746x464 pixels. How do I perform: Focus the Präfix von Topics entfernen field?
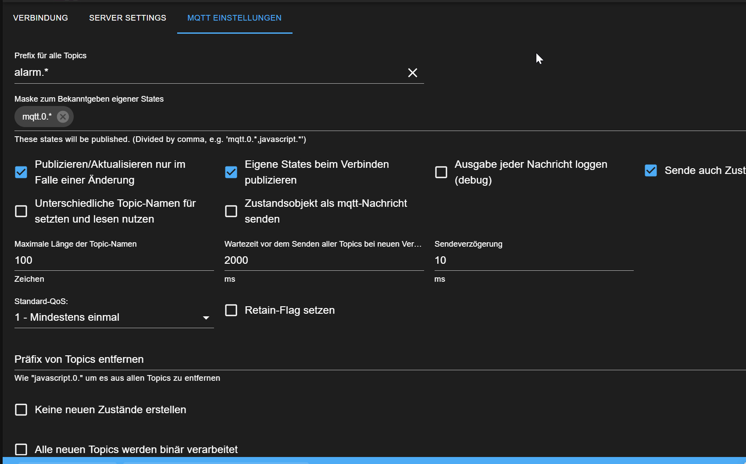click(380, 359)
